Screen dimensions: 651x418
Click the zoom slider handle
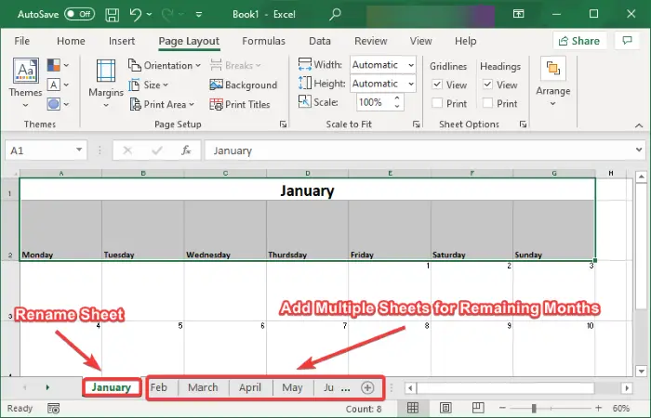[x=534, y=409]
